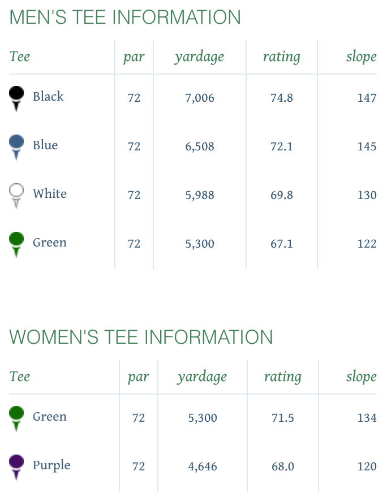This screenshot has width=387, height=493.
Task: Click the men's green tee icon
Action: point(16,245)
